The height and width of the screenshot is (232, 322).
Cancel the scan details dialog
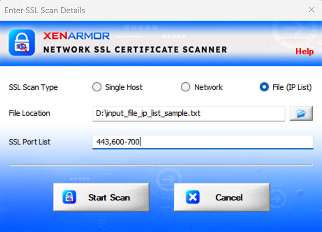[222, 197]
